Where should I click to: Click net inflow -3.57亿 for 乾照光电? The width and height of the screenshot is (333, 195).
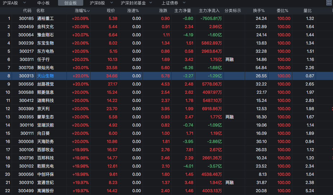215,166
